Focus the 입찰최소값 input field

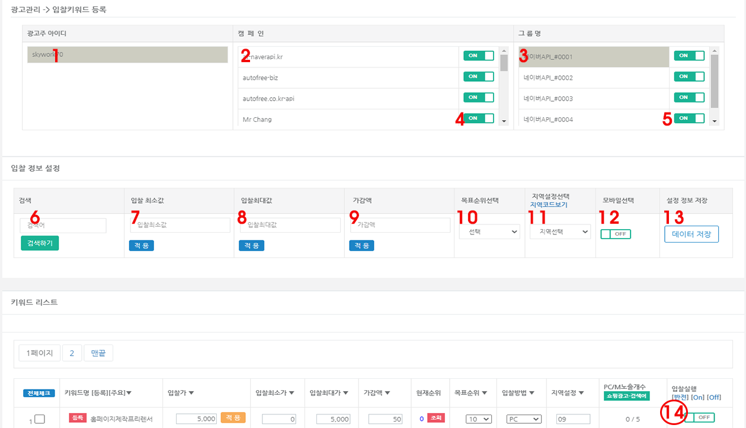tap(180, 225)
